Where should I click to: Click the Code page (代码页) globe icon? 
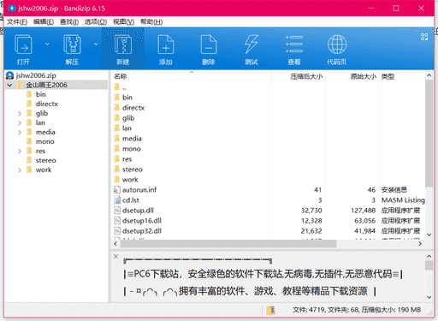[337, 45]
